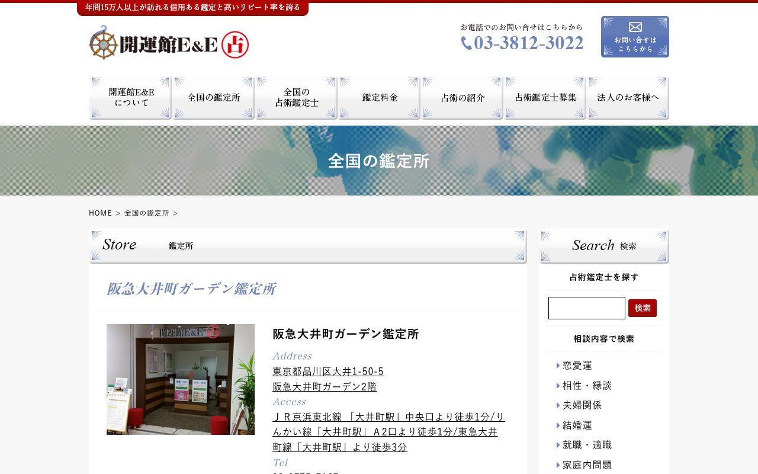Open the 占術の紹介 menu item

click(462, 98)
